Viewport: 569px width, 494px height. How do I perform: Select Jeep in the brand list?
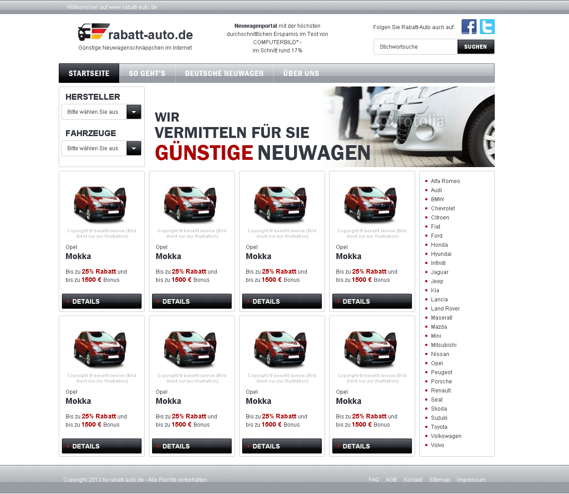[437, 281]
